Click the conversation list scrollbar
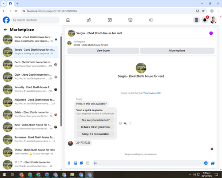222x178 pixels. click(x=61, y=81)
